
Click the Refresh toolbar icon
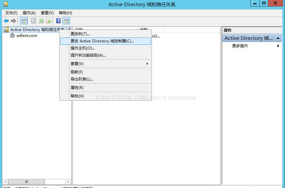[41, 21]
